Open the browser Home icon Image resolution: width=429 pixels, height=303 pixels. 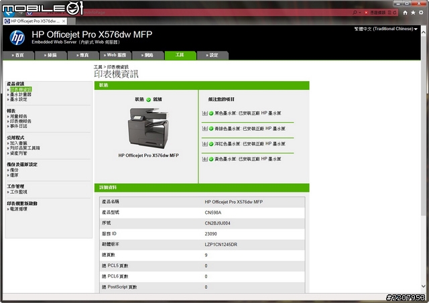(x=405, y=13)
